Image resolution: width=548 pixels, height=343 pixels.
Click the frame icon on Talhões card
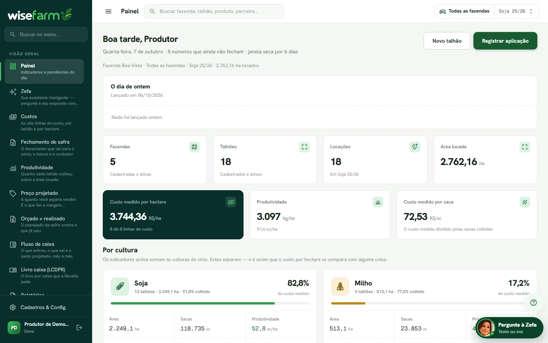pyautogui.click(x=304, y=147)
